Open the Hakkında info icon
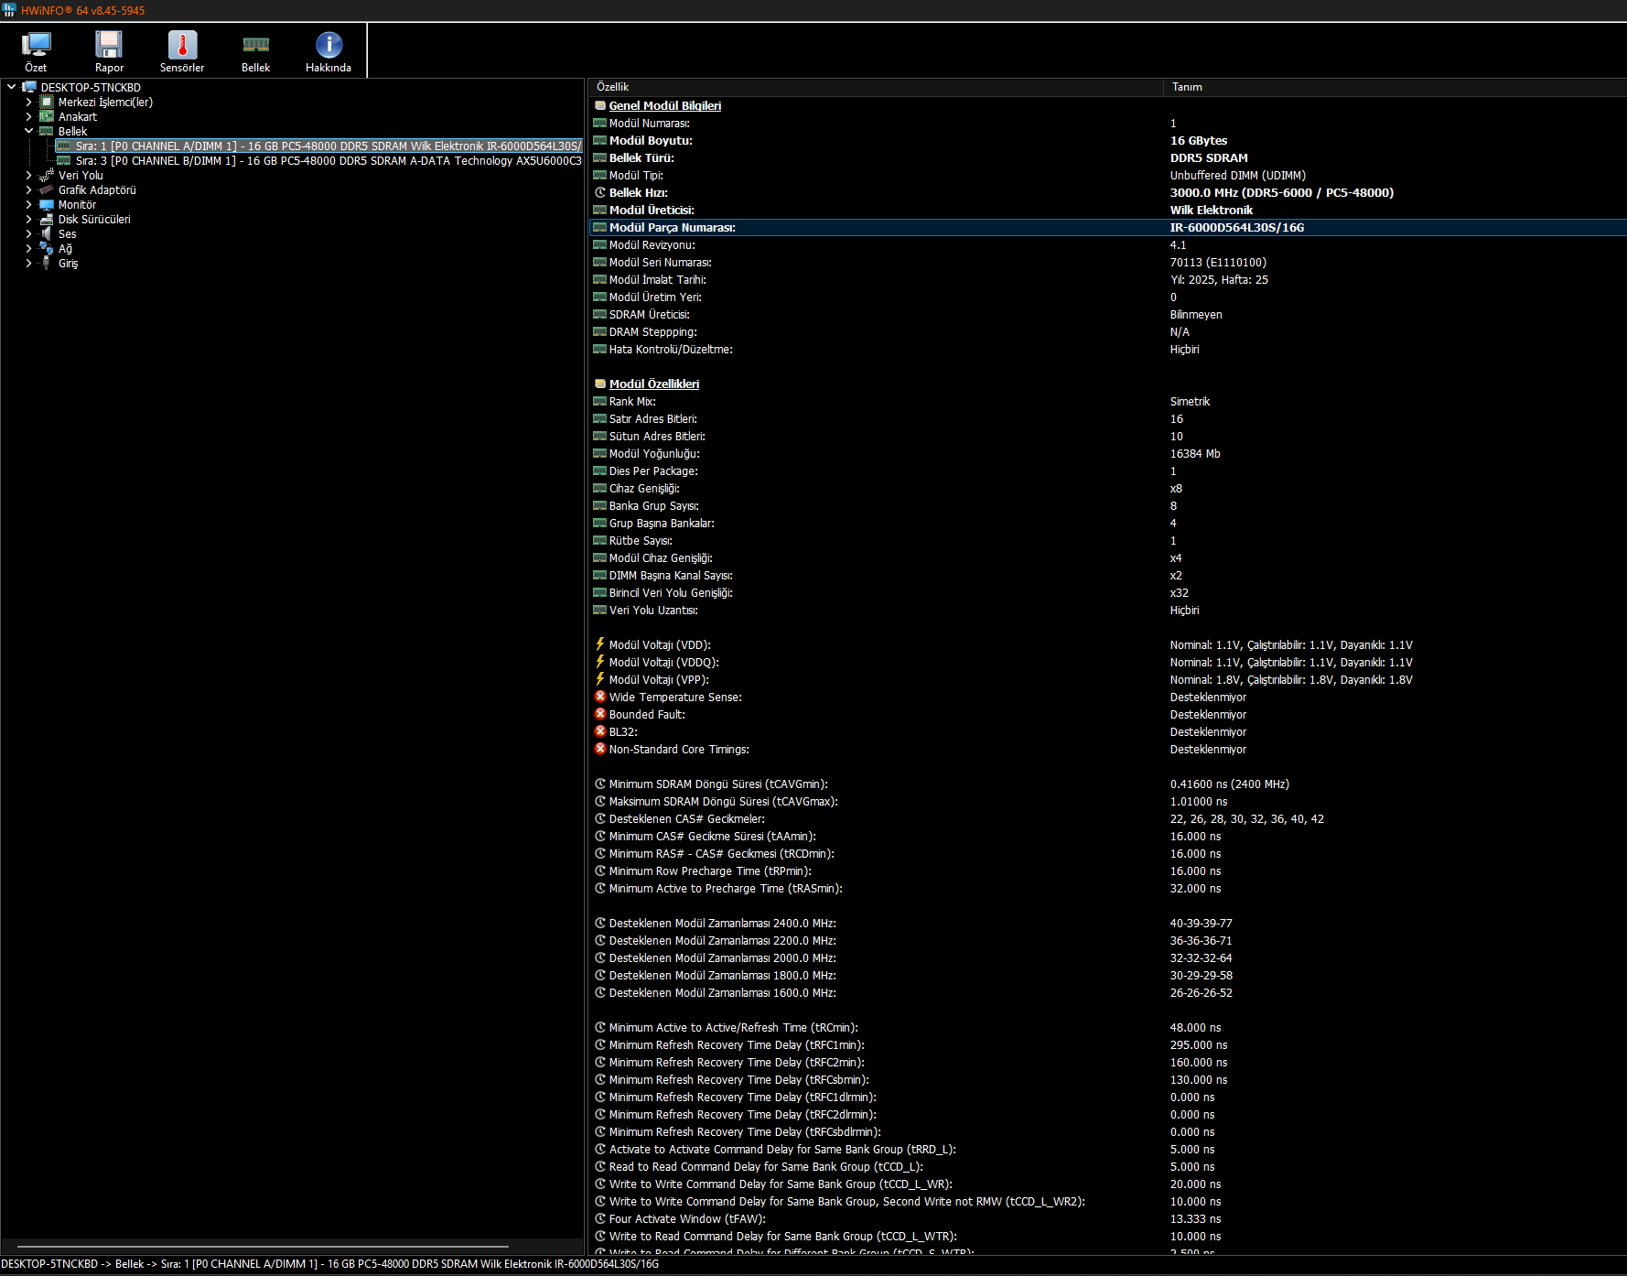The height and width of the screenshot is (1276, 1627). coord(329,45)
